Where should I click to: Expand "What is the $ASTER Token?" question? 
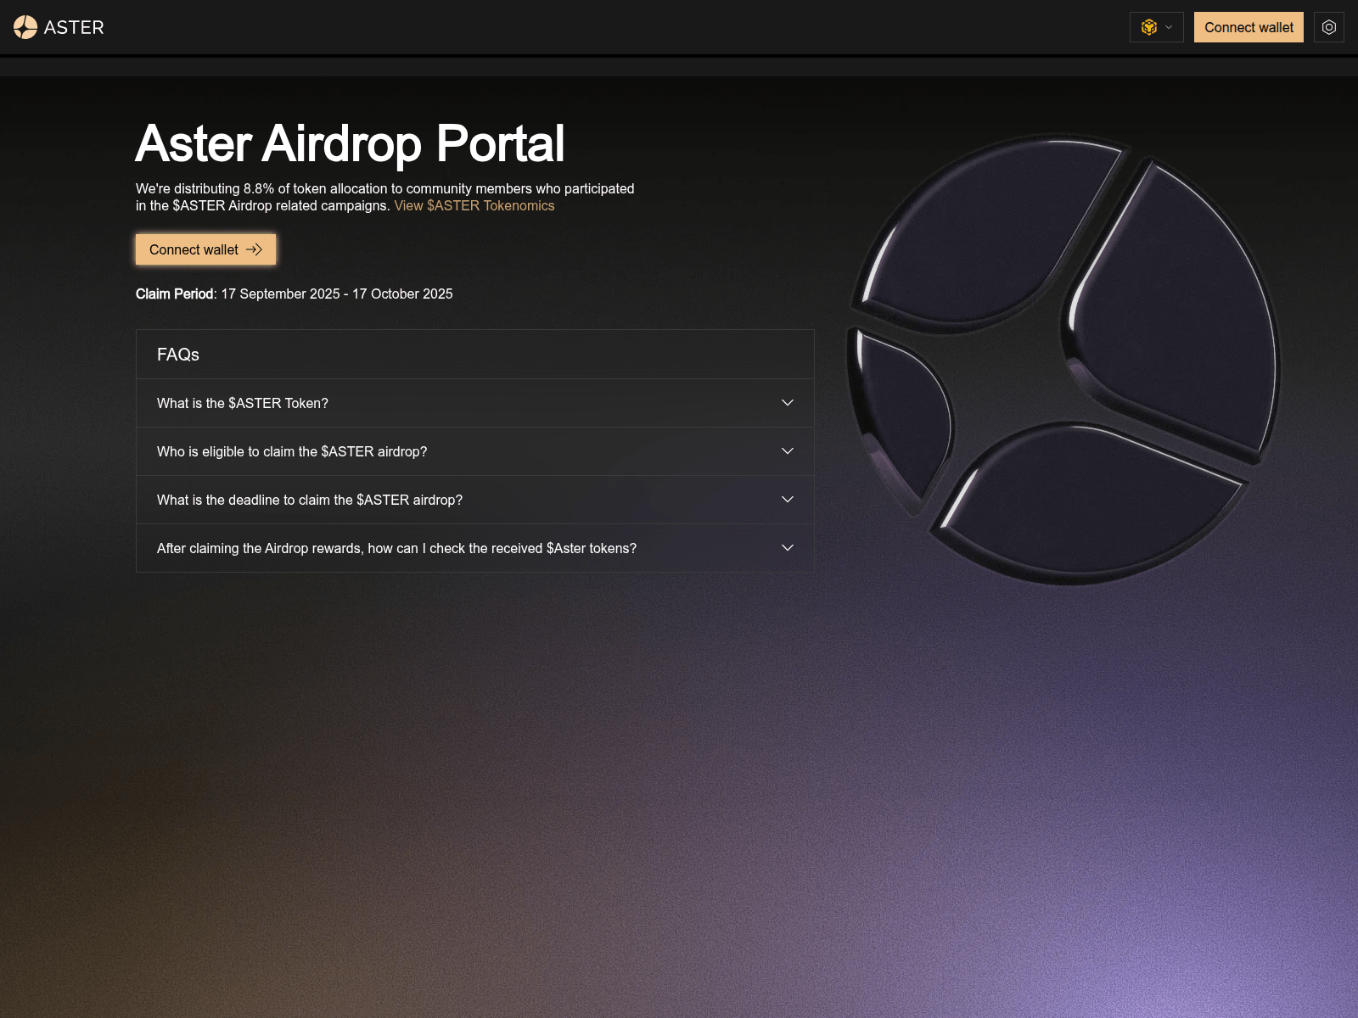(x=243, y=403)
